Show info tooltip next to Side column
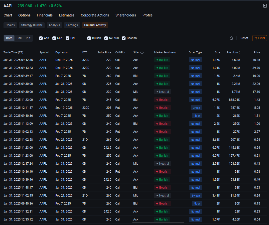The height and width of the screenshot is (225, 269). coord(142,52)
